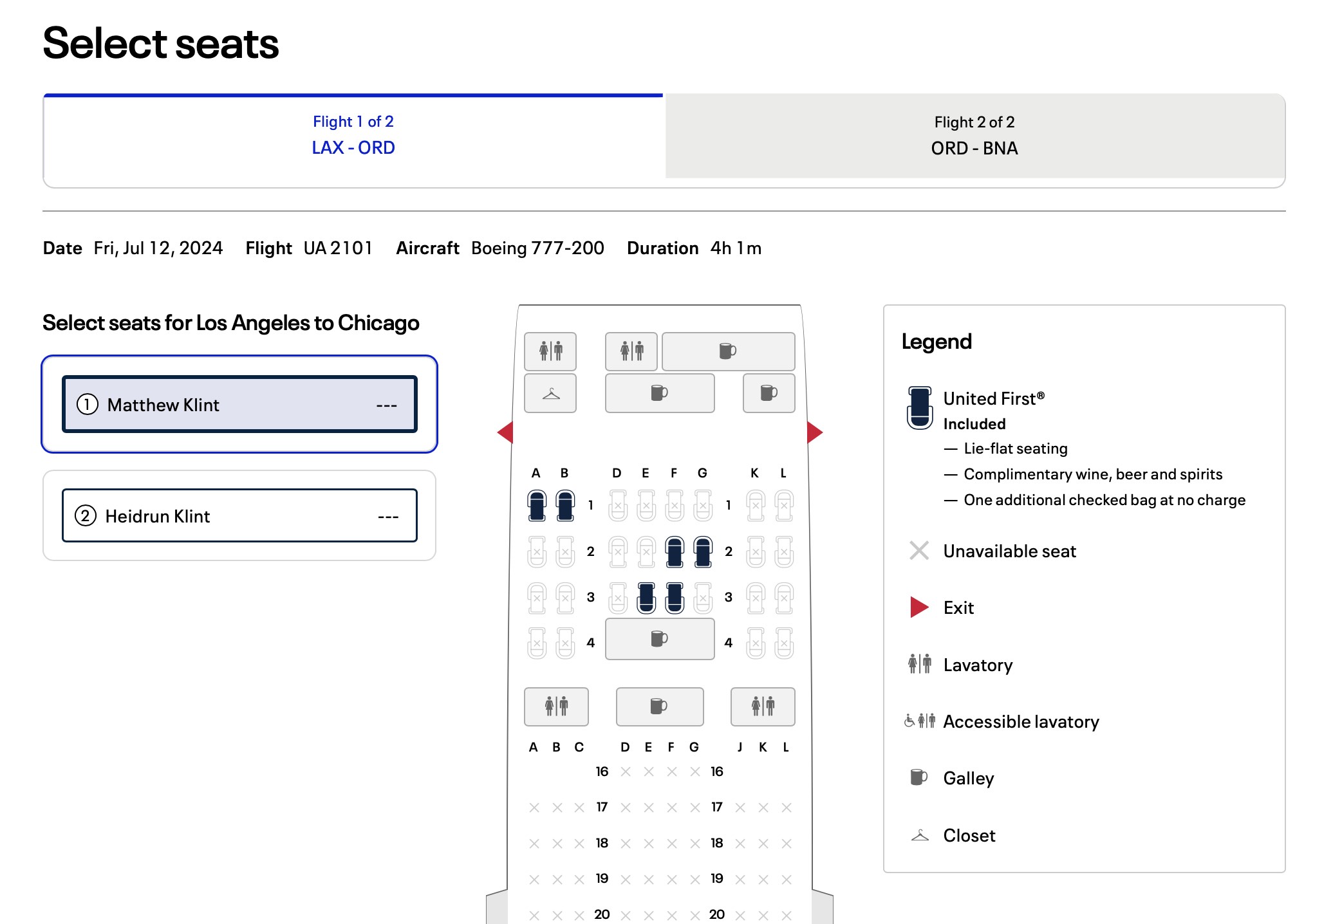
Task: Click unavailable seat 4L
Action: click(784, 643)
